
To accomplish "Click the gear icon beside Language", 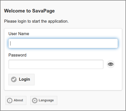I will (35, 101).
